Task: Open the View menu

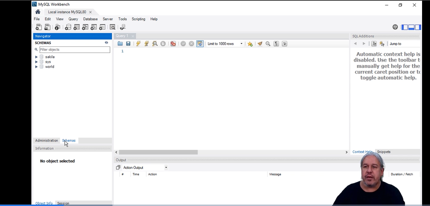Action: pos(59,19)
